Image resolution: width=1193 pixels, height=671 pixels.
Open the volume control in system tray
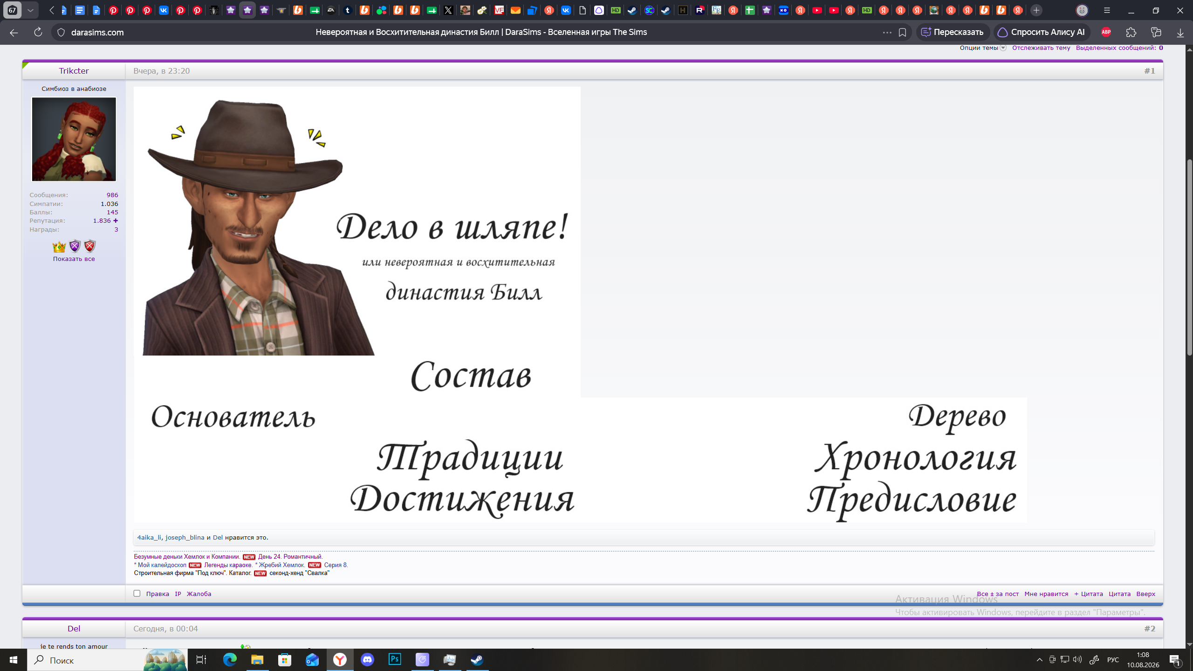(x=1077, y=659)
